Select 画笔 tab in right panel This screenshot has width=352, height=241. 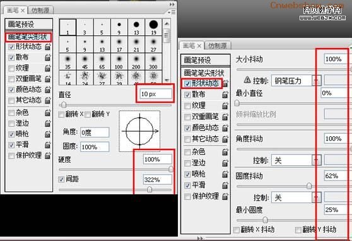pyautogui.click(x=191, y=46)
